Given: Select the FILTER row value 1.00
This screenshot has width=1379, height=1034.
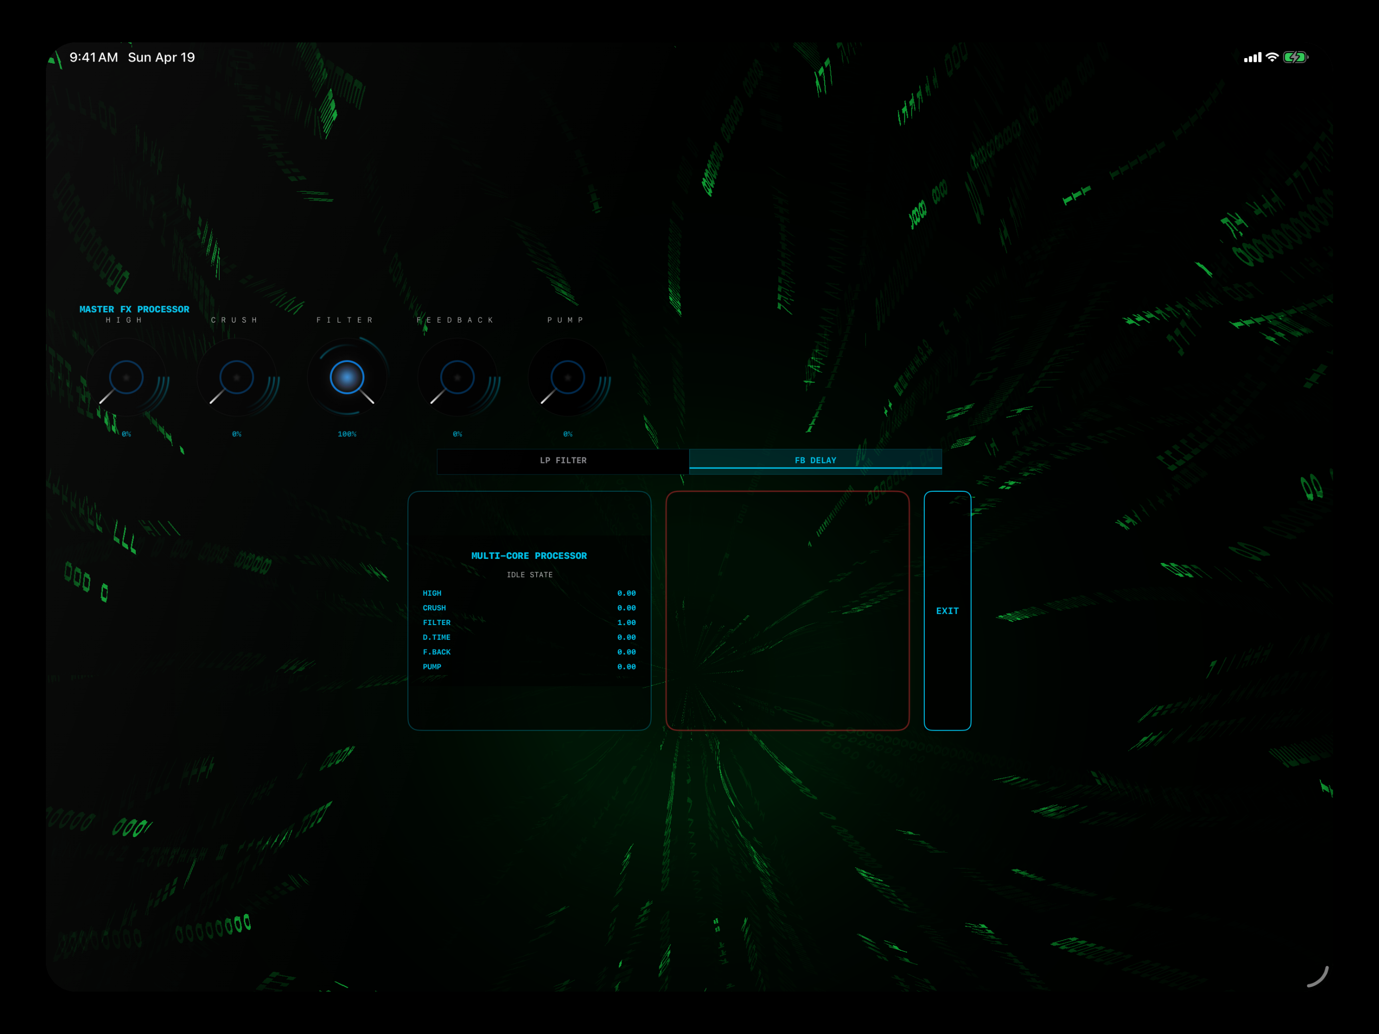Looking at the screenshot, I should pos(626,623).
